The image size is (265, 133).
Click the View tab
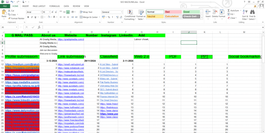(x=86, y=6)
